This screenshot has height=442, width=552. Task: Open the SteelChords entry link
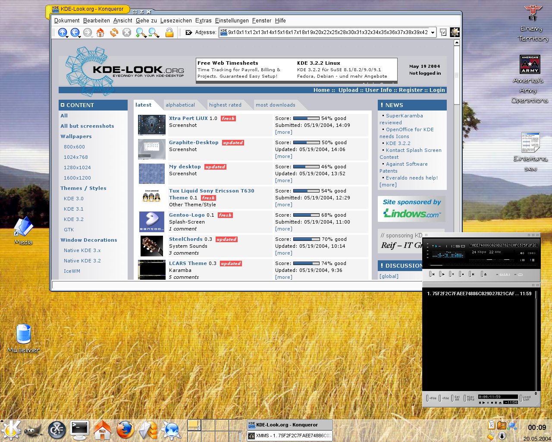point(186,239)
